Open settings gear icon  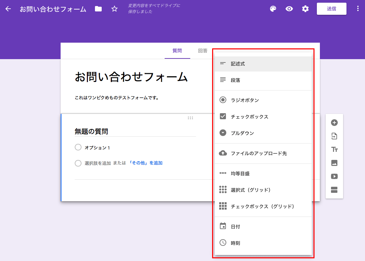[x=305, y=9]
